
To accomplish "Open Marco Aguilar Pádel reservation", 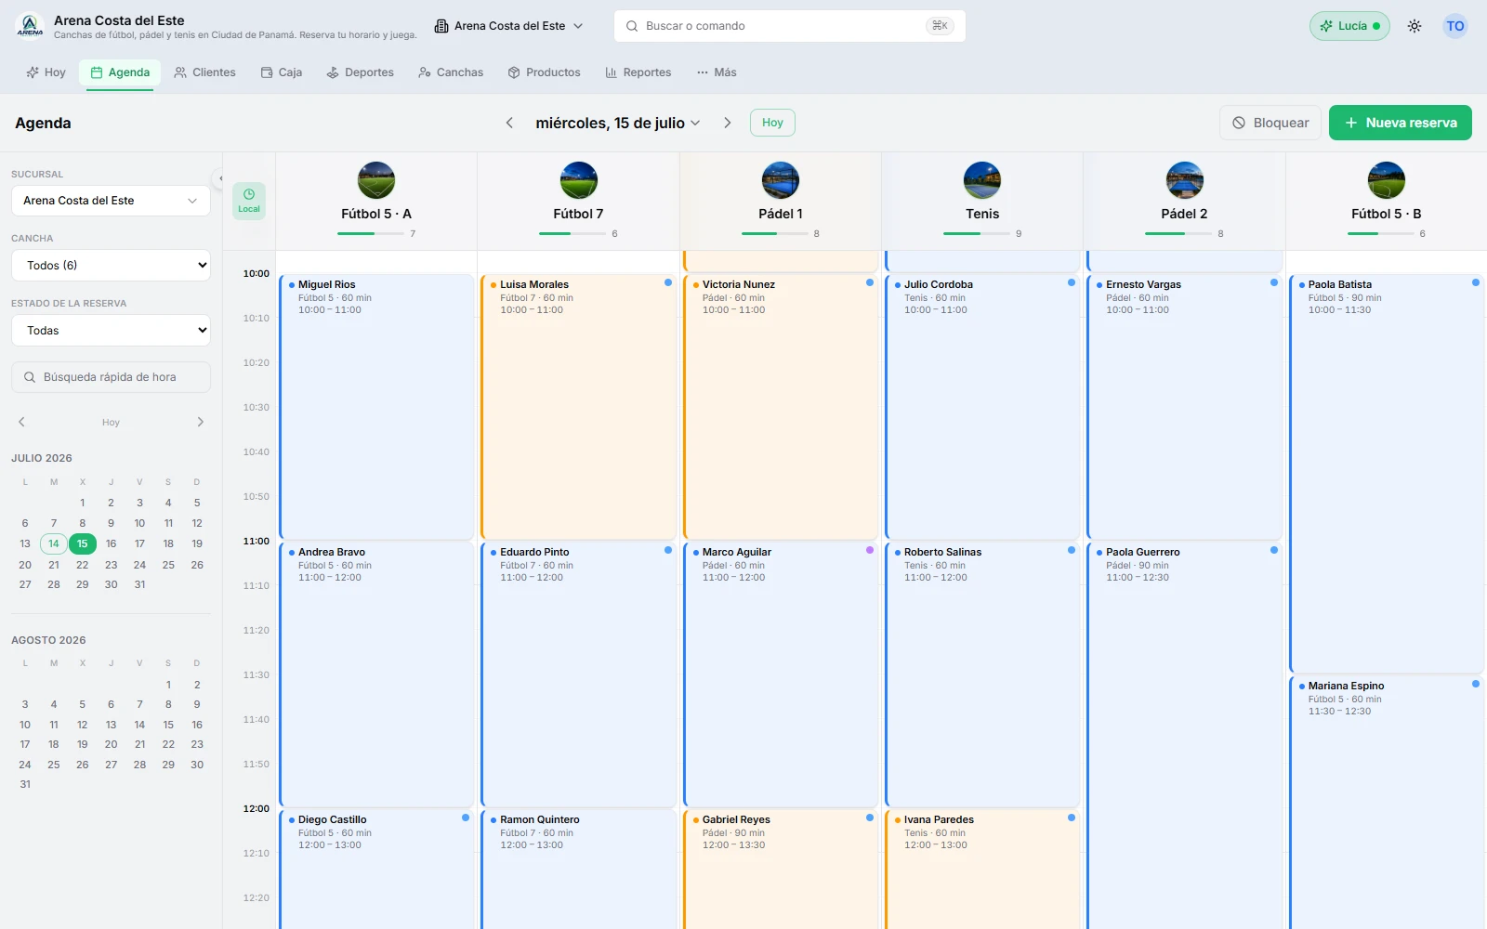I will [781, 674].
